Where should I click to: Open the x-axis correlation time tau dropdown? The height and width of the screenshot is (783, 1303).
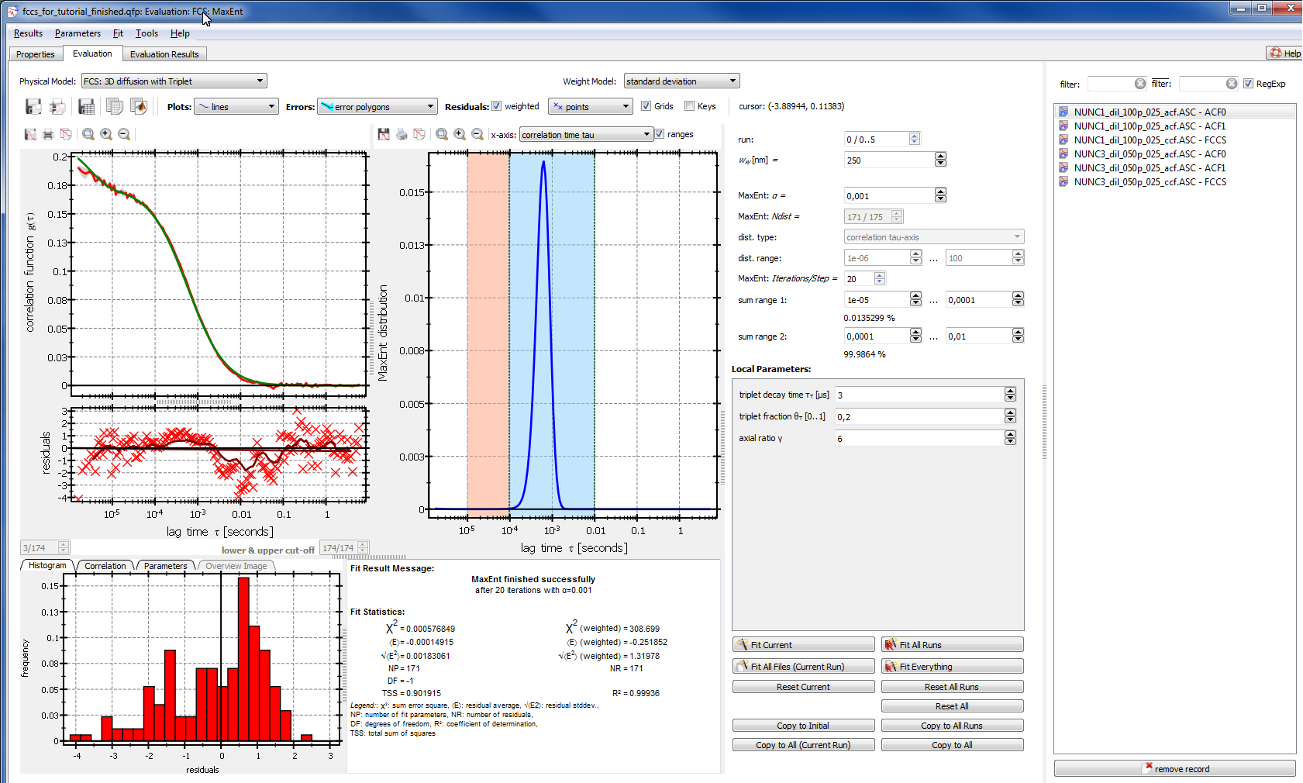pos(585,135)
